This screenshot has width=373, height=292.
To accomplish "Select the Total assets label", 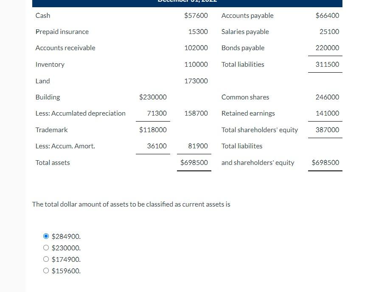I will coord(52,162).
